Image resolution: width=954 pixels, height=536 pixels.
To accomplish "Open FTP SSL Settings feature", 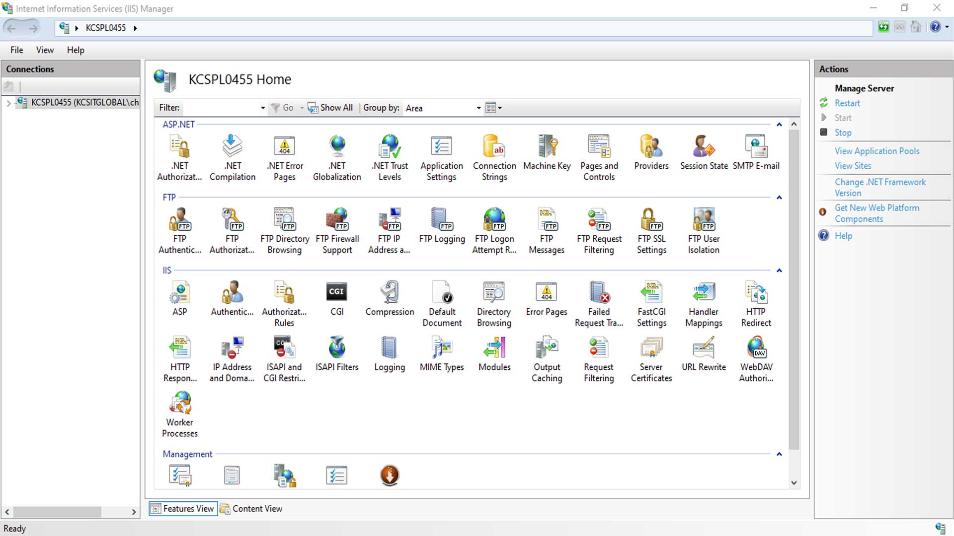I will [651, 231].
